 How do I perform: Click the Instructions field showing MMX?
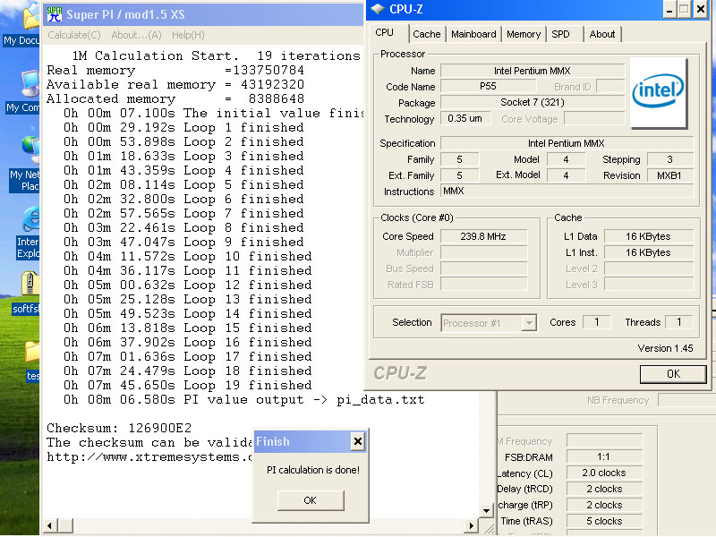pos(567,192)
